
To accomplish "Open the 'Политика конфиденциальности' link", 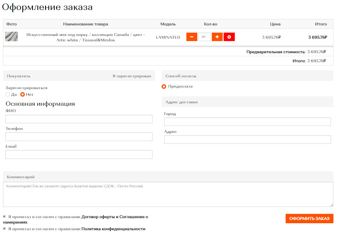I will [113, 229].
